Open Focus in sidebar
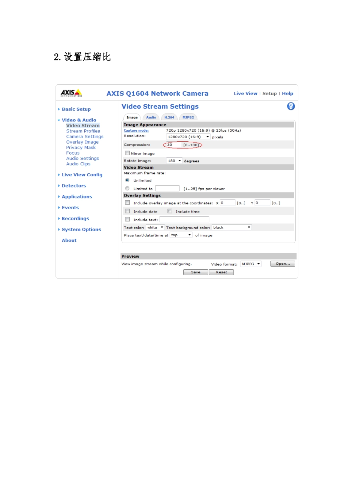This screenshot has width=356, height=504. 73,153
